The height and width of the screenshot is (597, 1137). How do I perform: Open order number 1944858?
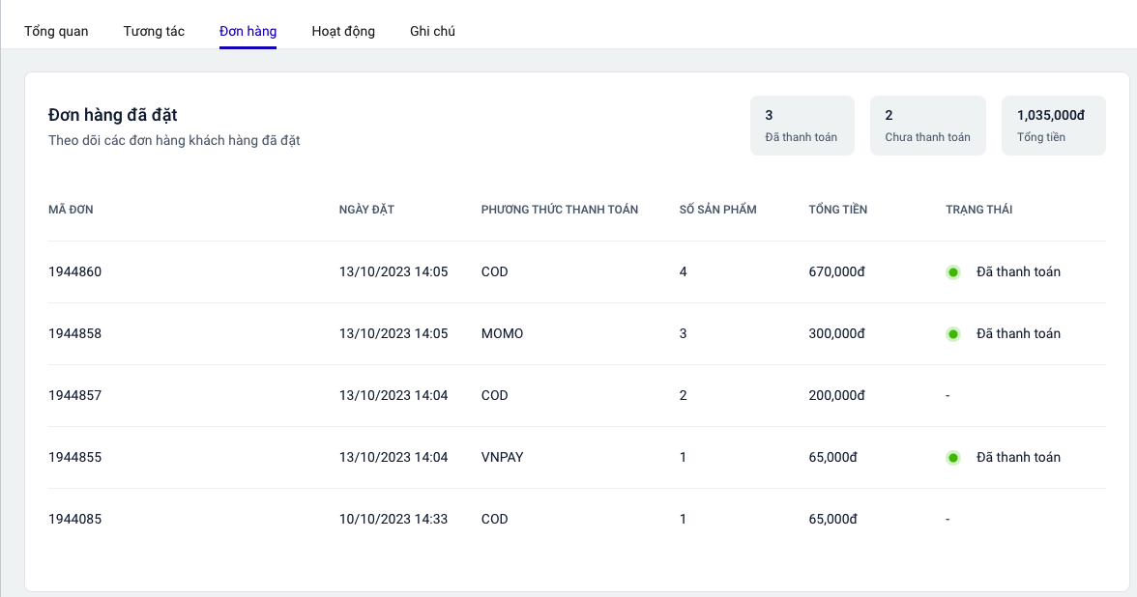point(74,334)
